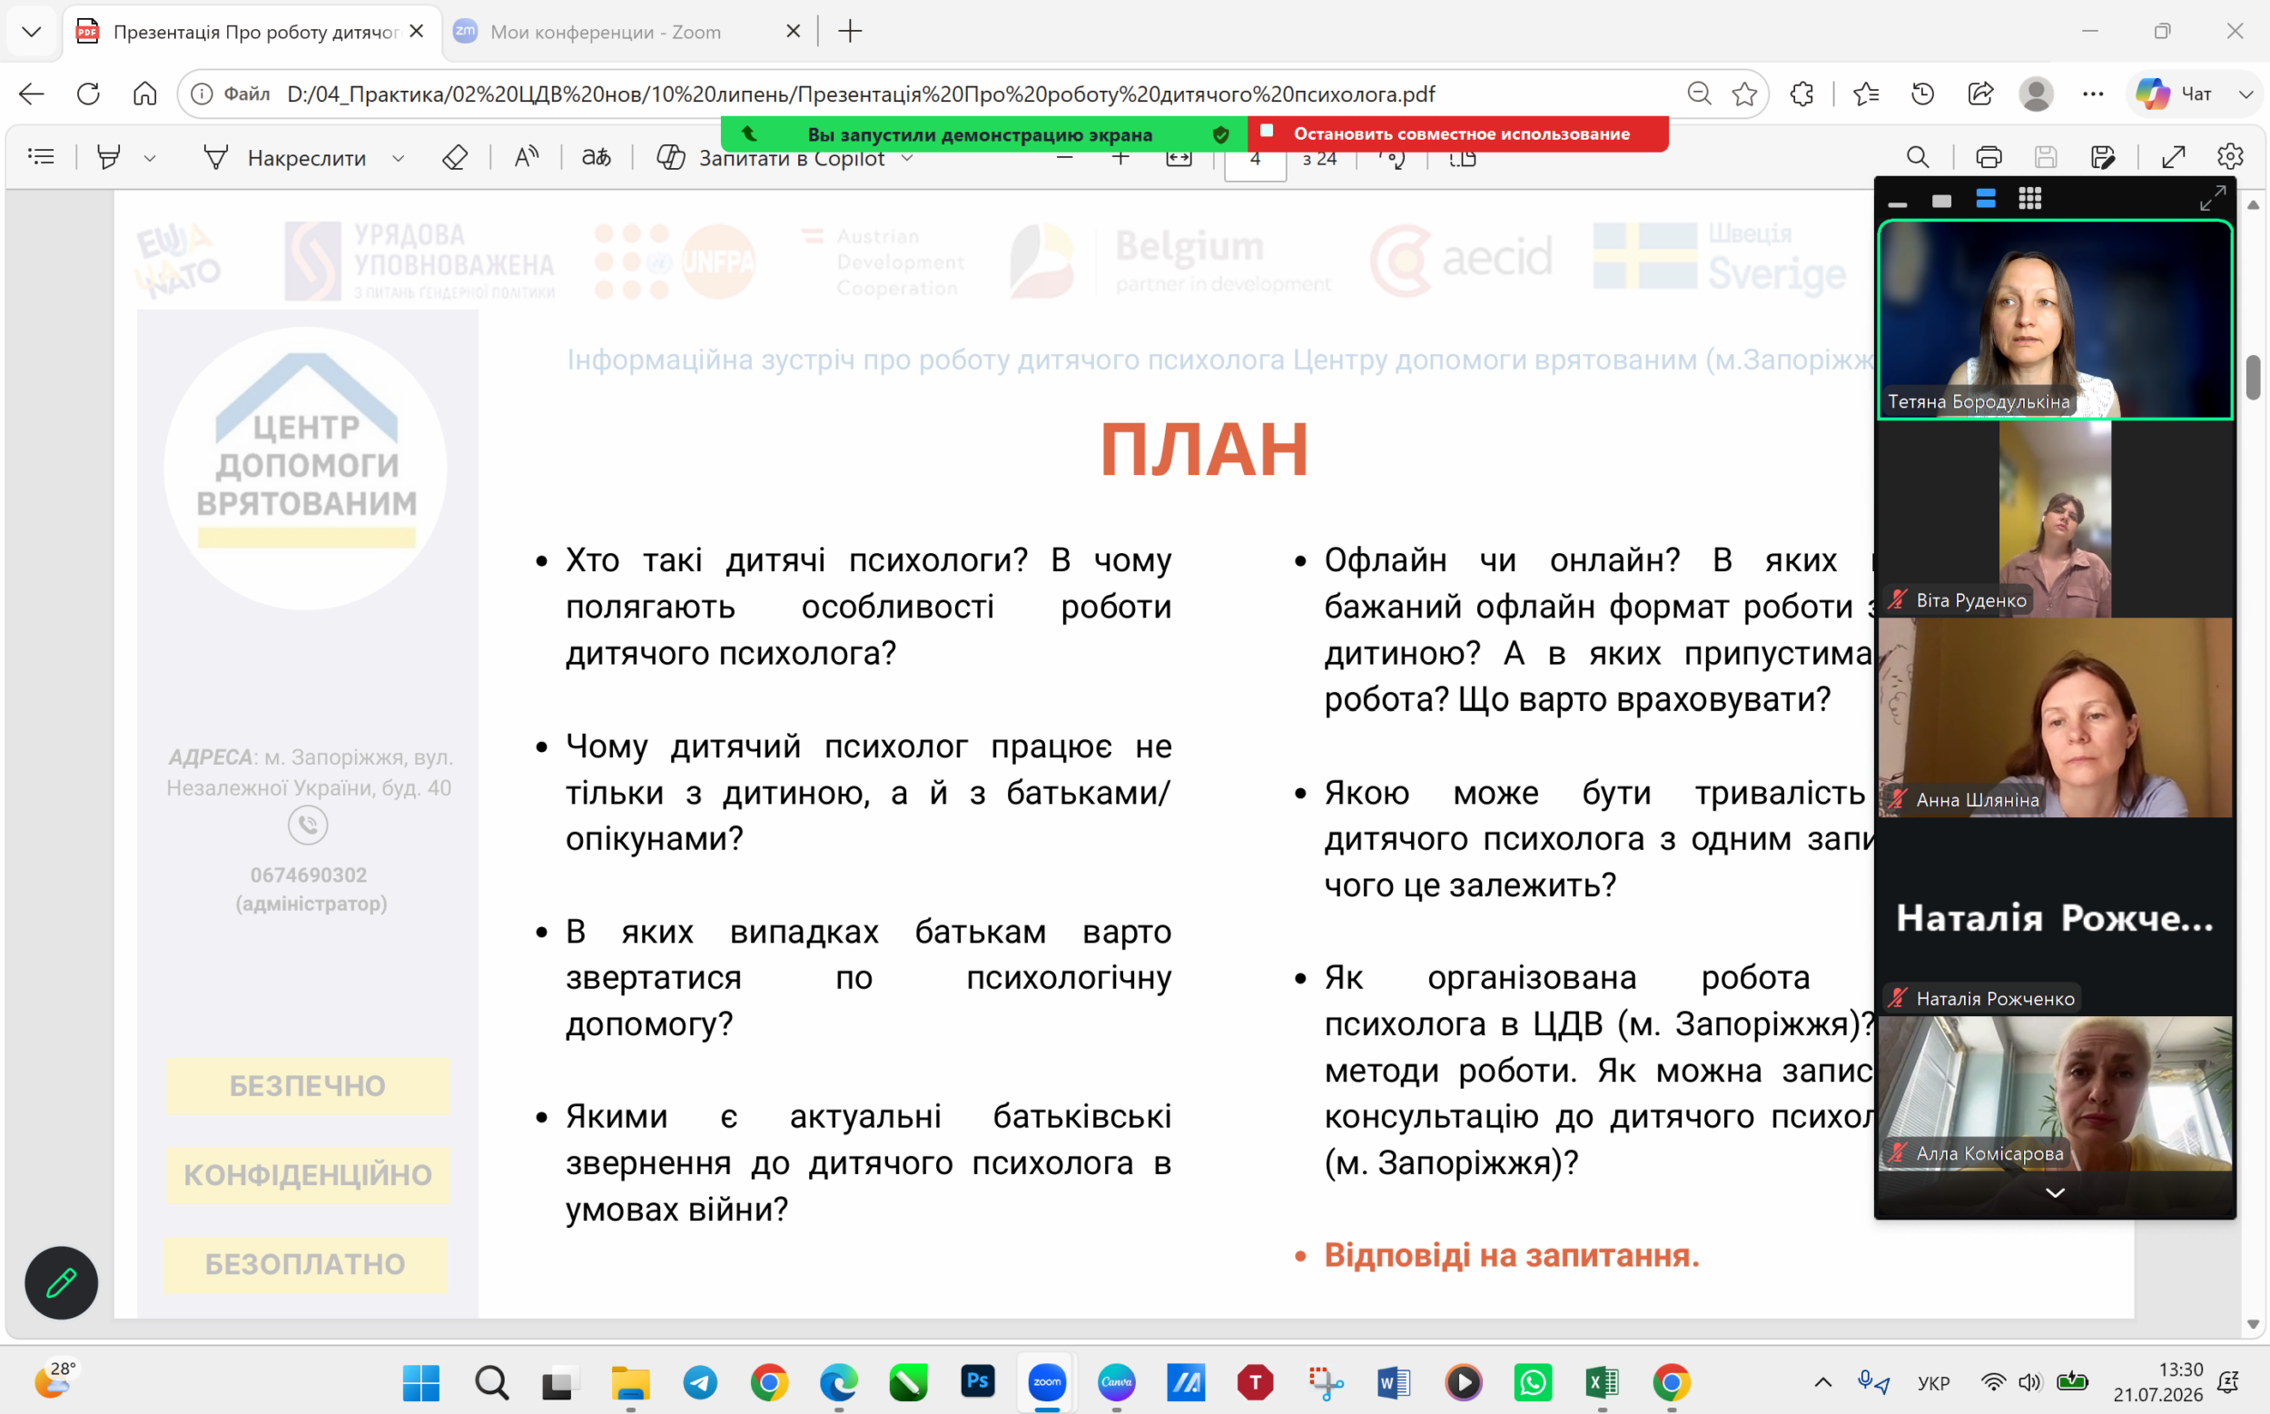Viewport: 2270px width, 1414px height.
Task: Open WhatsApp from the taskbar
Action: point(1534,1382)
